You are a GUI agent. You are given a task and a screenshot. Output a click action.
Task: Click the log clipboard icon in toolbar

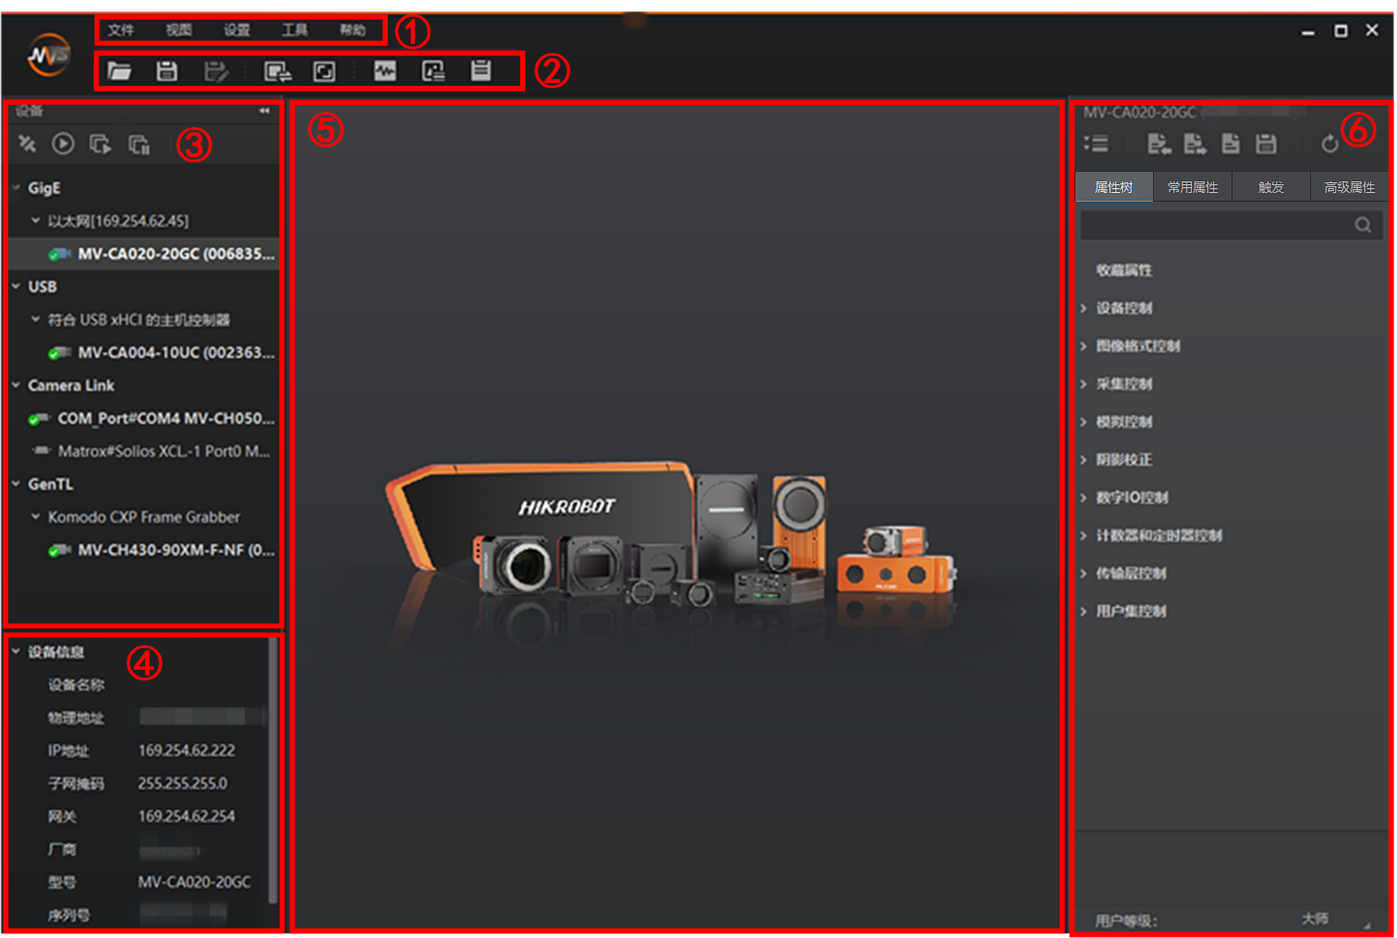(x=481, y=71)
